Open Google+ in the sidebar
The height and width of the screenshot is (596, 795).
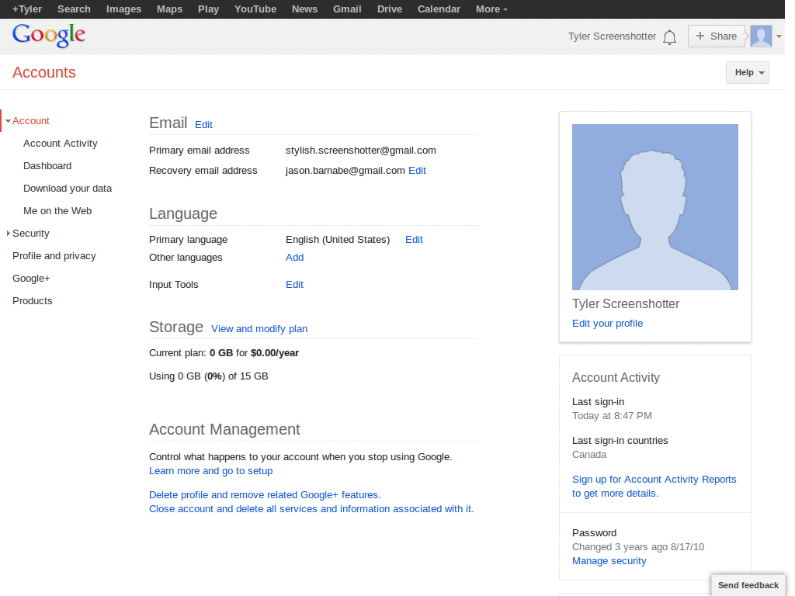[31, 279]
